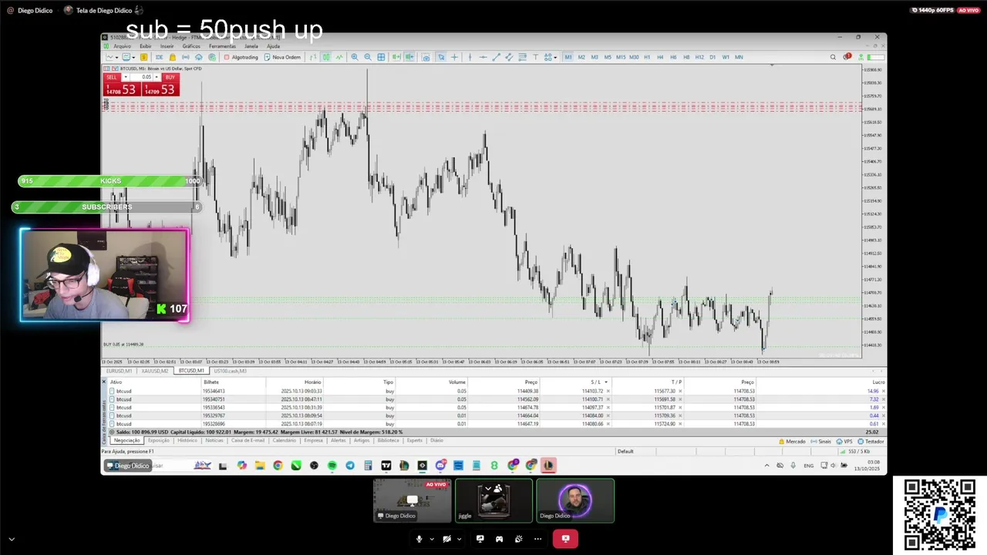
Task: Select the Fibonacci retracement tool
Action: [x=523, y=57]
